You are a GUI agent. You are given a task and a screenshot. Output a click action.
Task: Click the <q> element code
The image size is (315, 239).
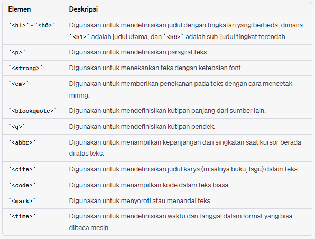tap(17, 127)
